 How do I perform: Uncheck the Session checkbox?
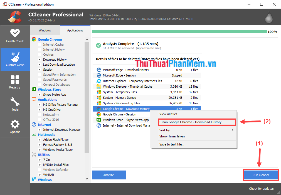pos(40,70)
